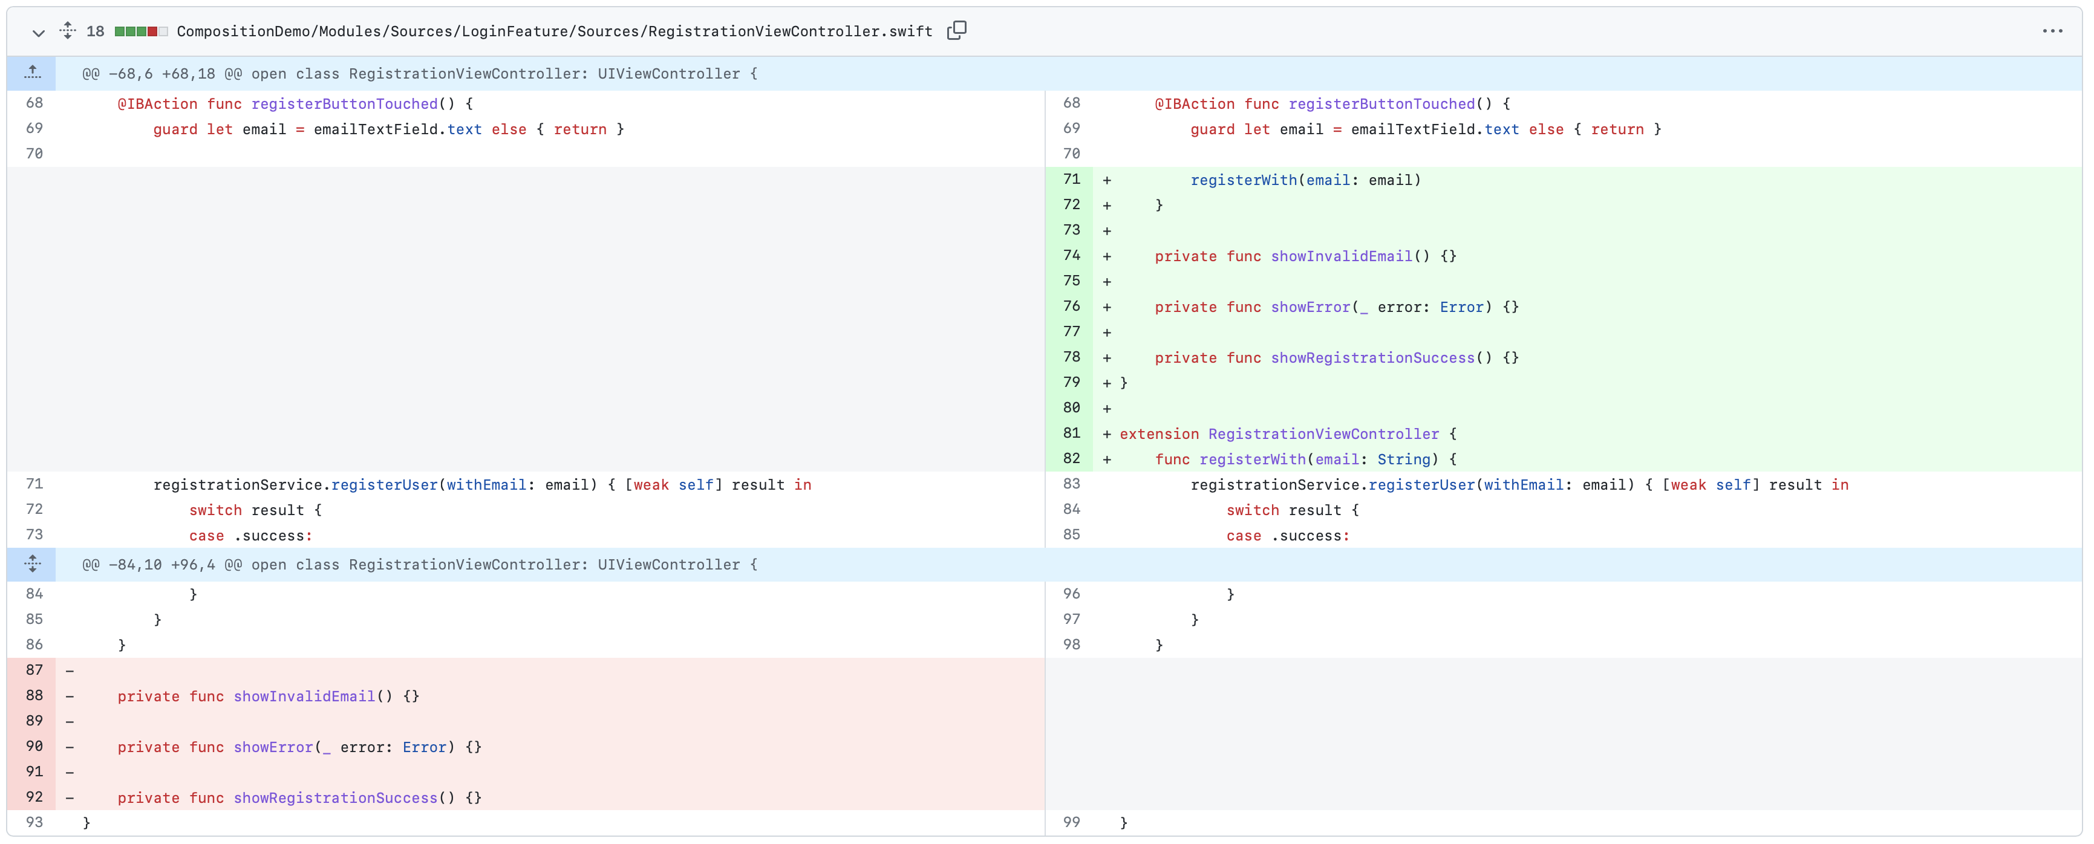Viewport: 2094px width, 844px height.
Task: Click left line 73 case .success:
Action: tap(250, 536)
